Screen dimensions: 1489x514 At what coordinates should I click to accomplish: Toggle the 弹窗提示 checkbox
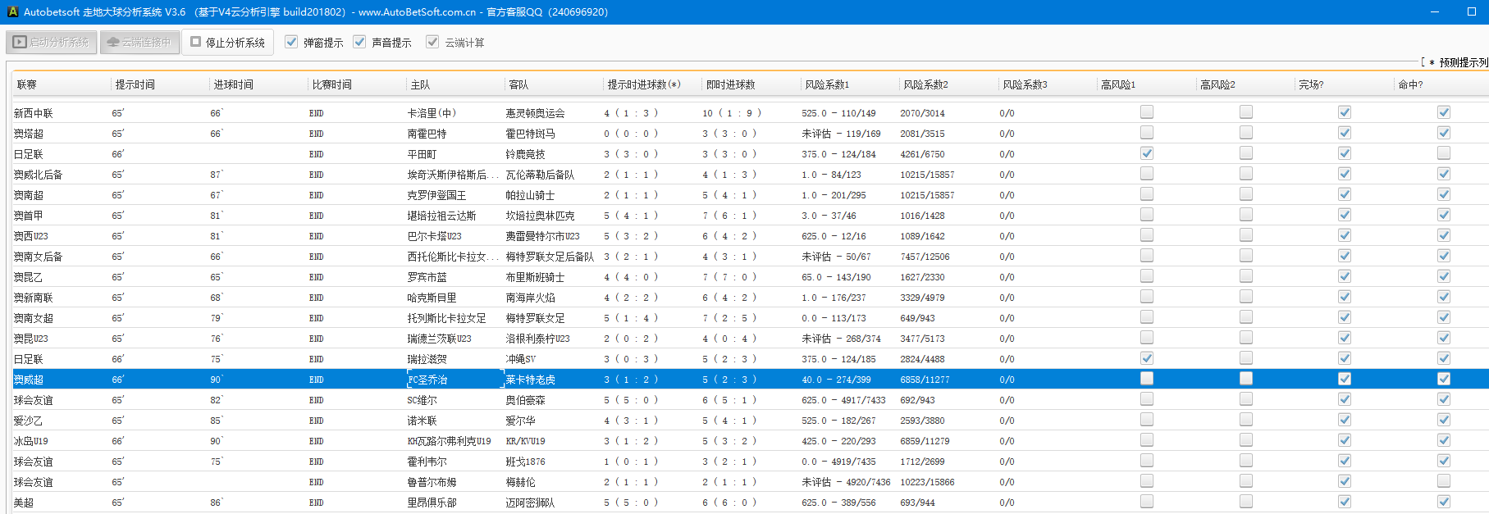click(x=291, y=42)
